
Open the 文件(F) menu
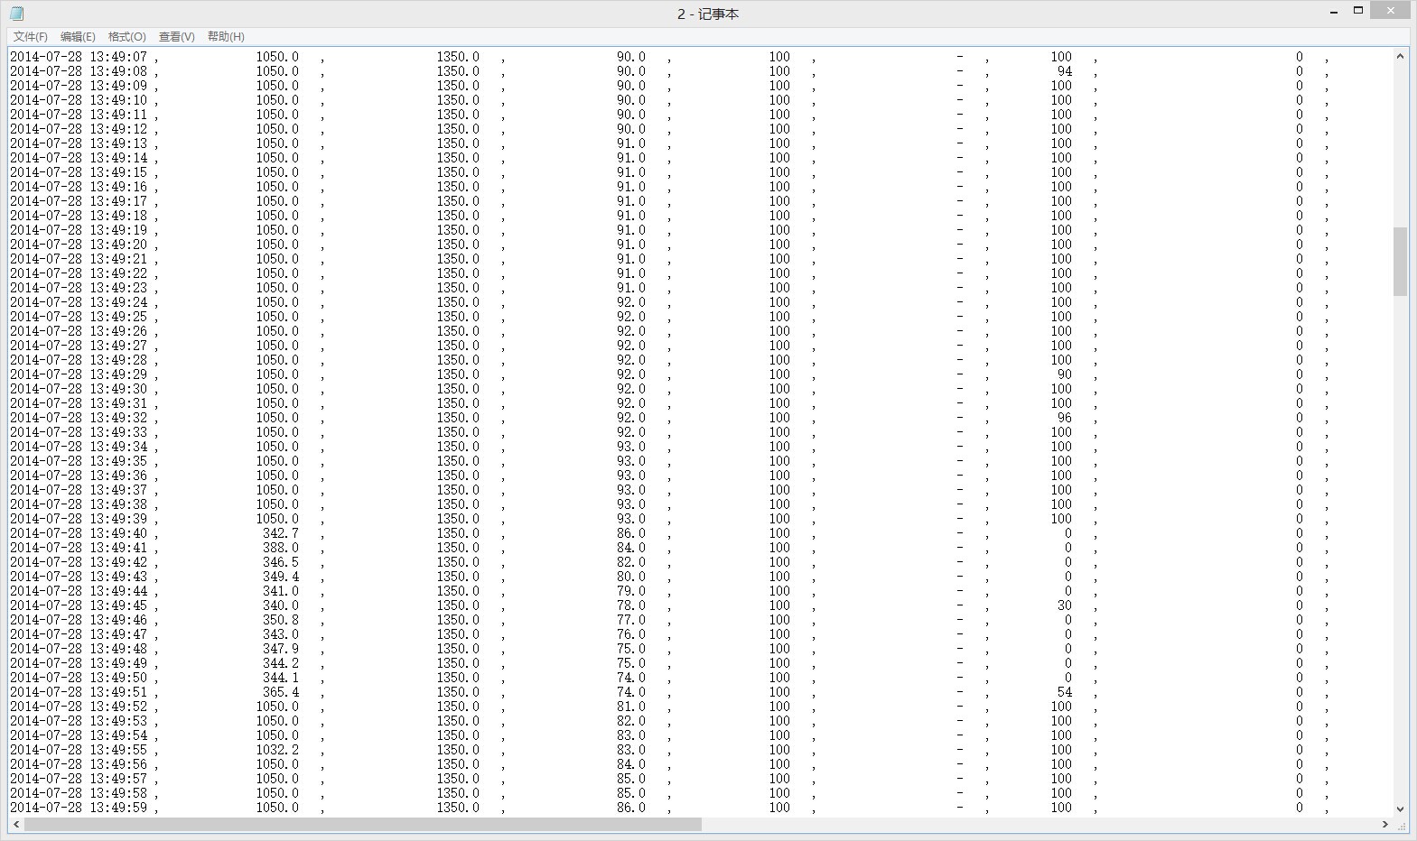pyautogui.click(x=31, y=37)
